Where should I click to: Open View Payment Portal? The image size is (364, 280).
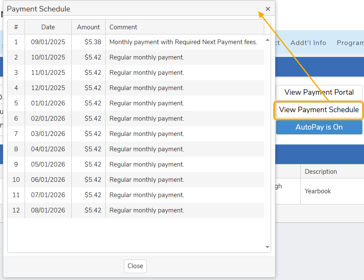[319, 92]
